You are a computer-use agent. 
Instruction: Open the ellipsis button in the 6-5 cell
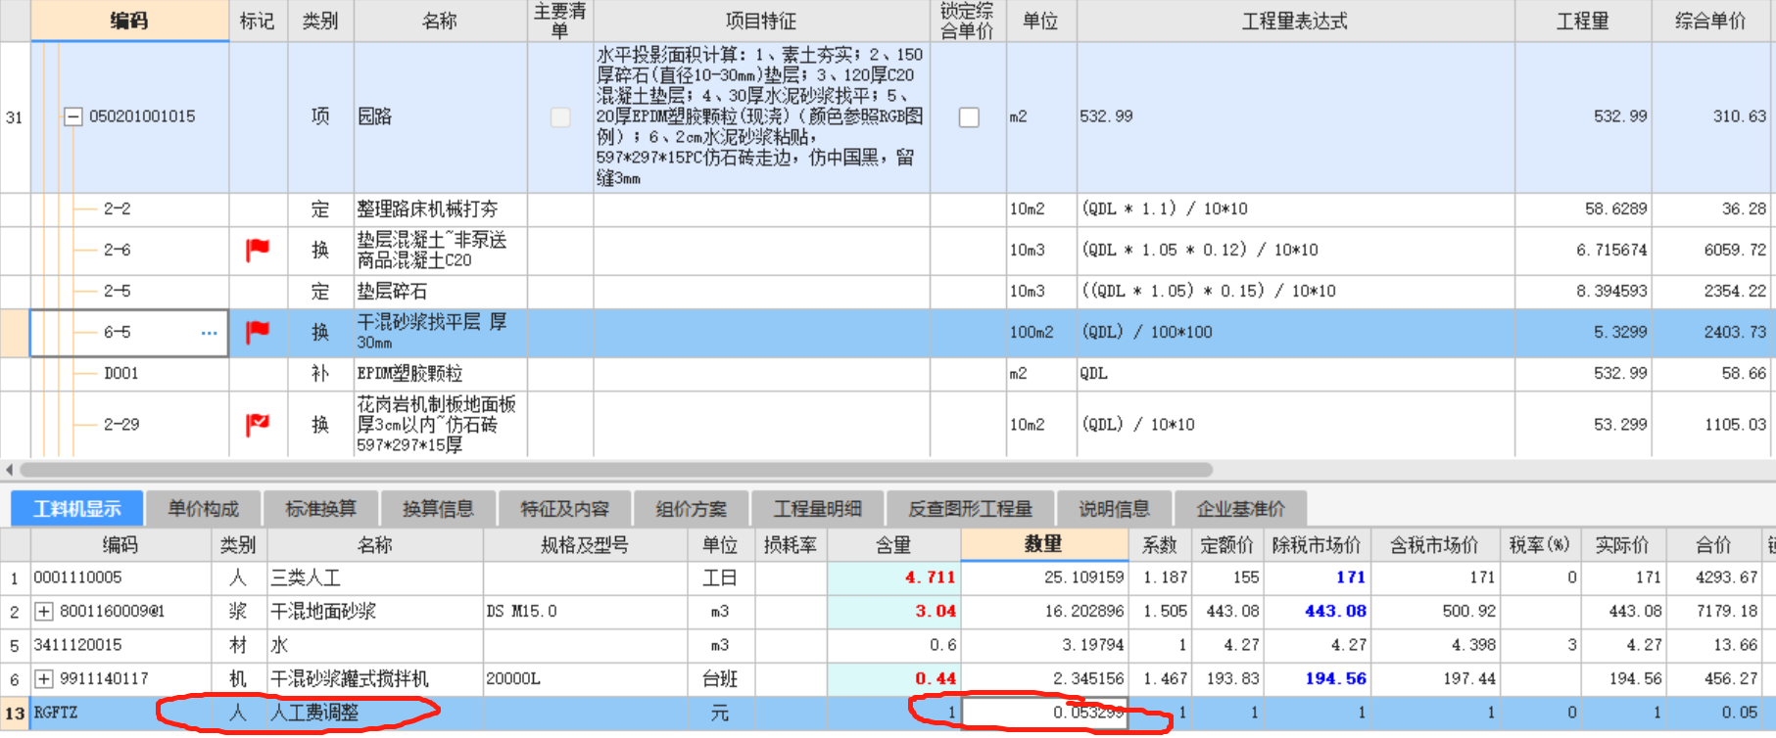[x=209, y=333]
